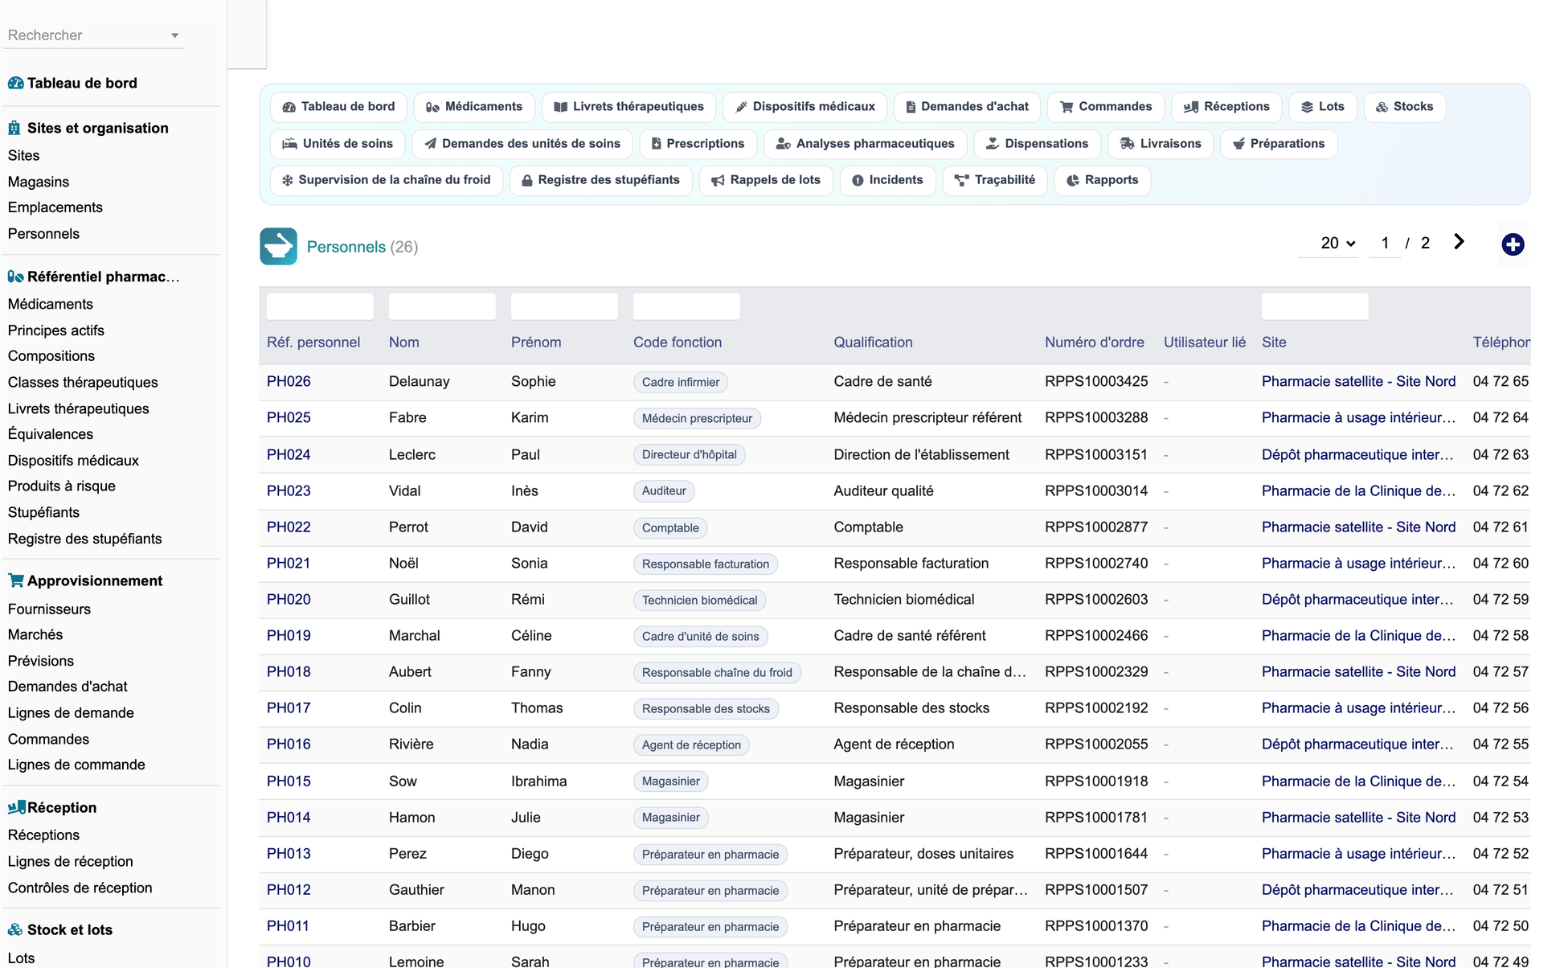The height and width of the screenshot is (968, 1564).
Task: Select Principes actifs in sidebar
Action: 55,330
